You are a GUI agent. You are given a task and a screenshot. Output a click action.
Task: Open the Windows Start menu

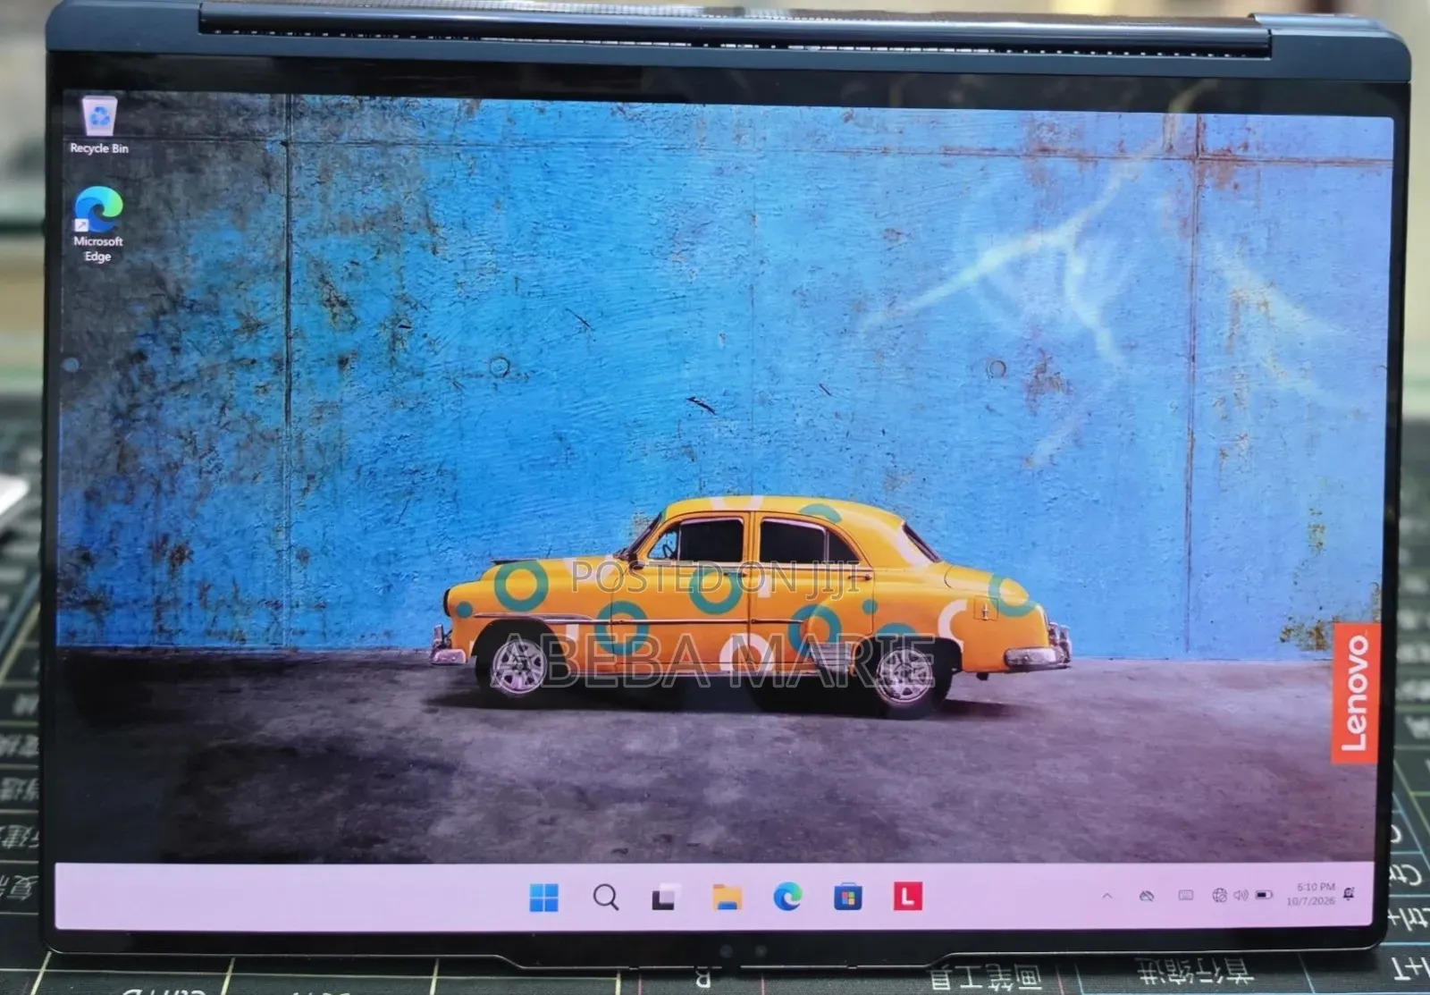[x=543, y=897]
